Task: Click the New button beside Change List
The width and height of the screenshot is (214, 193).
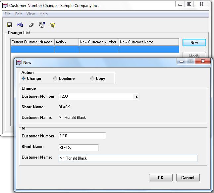Action: 194,43
